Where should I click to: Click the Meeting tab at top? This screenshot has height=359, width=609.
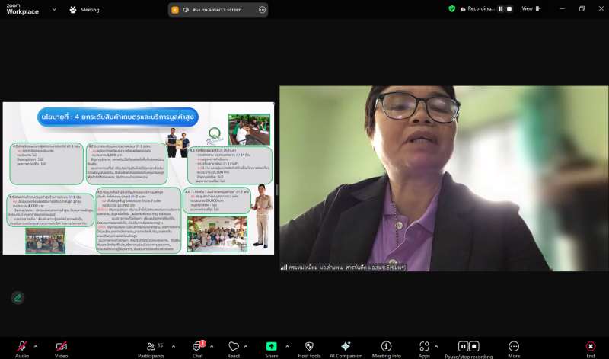tap(84, 9)
